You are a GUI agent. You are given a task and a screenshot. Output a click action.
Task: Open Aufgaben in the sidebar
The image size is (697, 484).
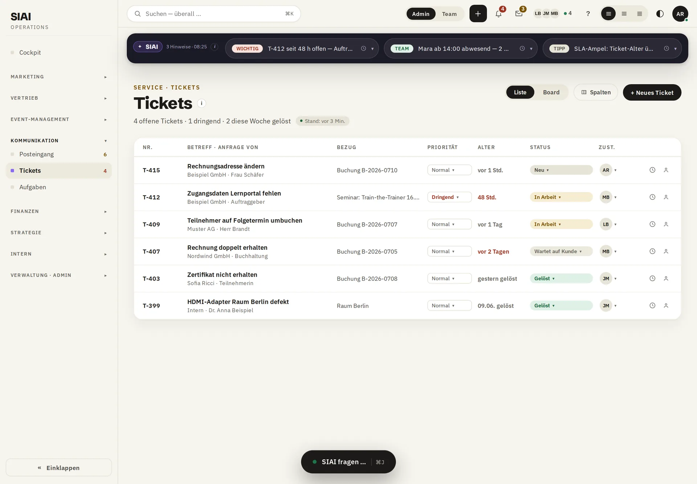tap(59, 187)
